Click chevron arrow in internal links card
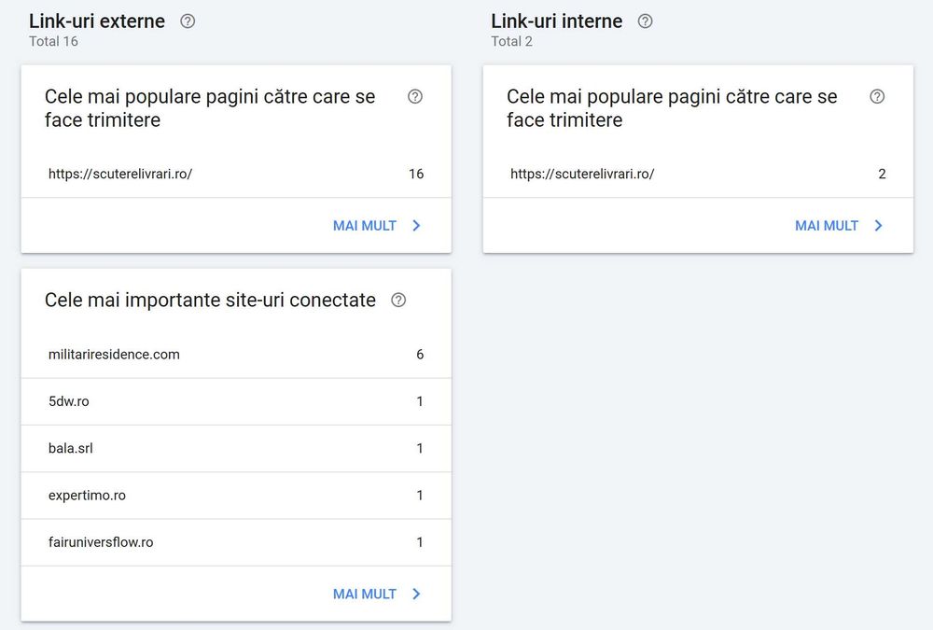The image size is (933, 630). [x=878, y=225]
